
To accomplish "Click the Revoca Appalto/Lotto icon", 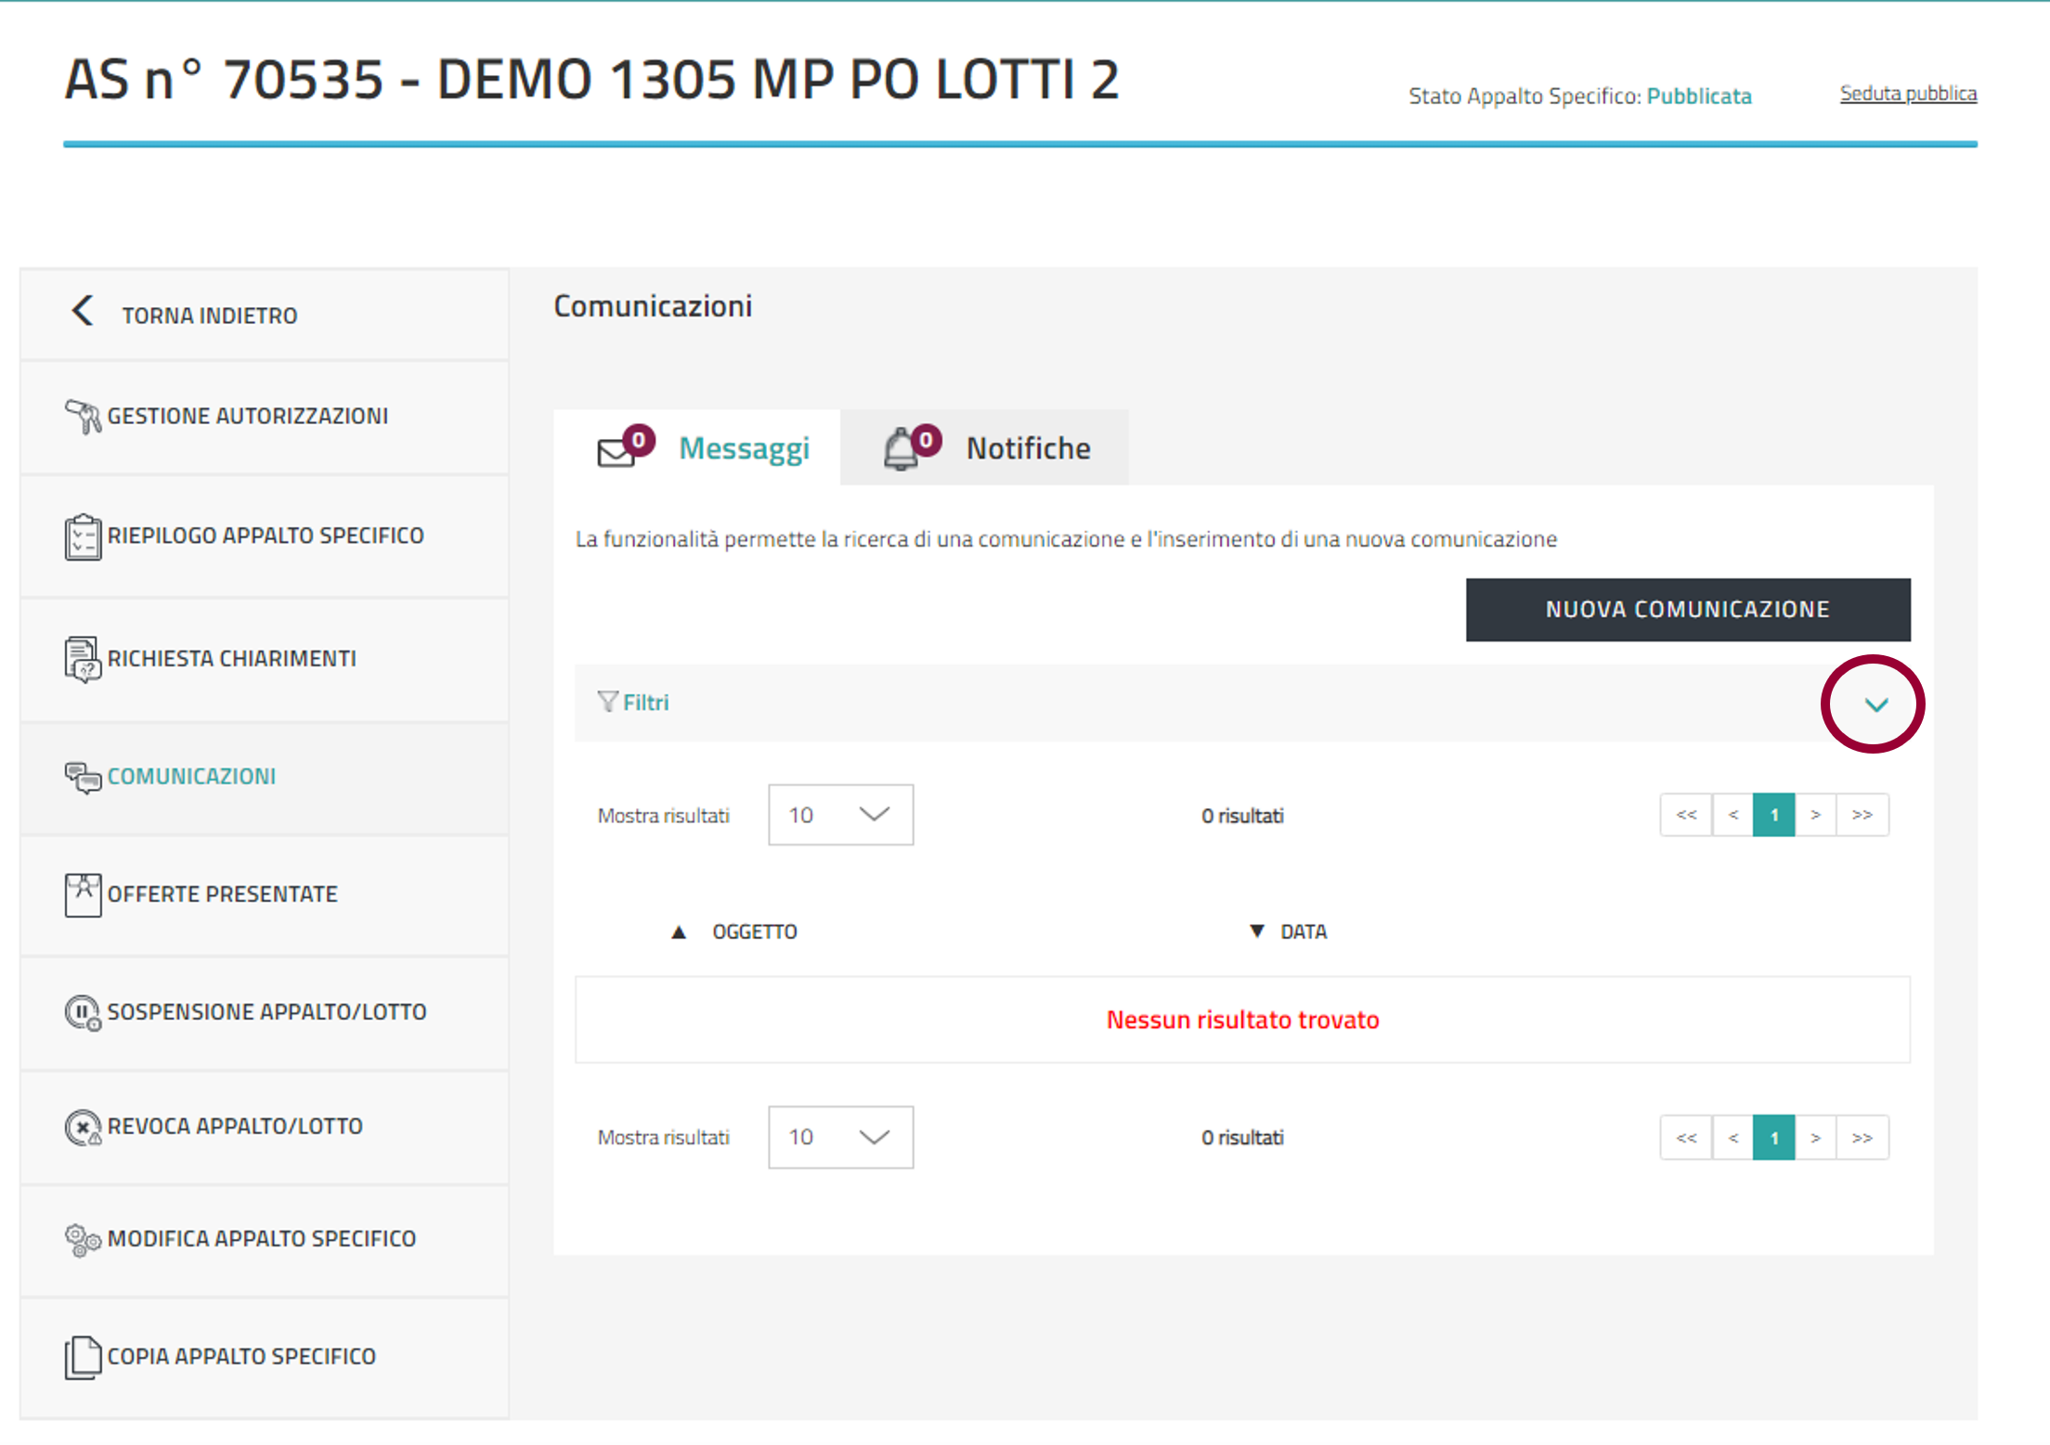I will (x=83, y=1127).
